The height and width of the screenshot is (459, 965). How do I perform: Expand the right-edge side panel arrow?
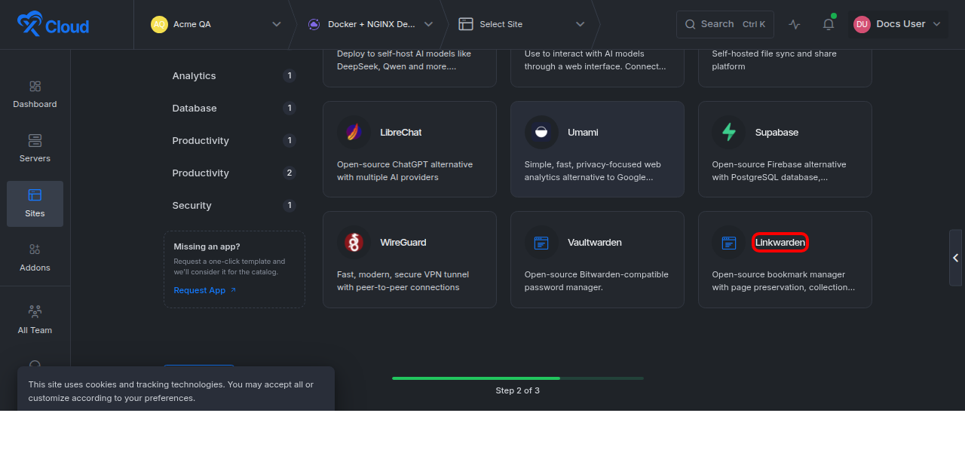tap(955, 258)
